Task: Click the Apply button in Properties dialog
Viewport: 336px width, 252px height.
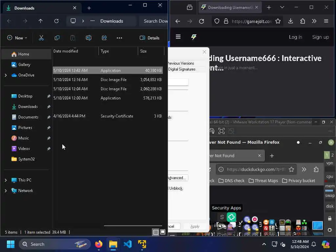Action: pos(195,226)
